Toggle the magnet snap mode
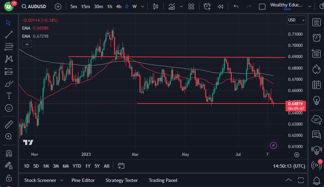The width and height of the screenshot is (324, 187). point(9,153)
